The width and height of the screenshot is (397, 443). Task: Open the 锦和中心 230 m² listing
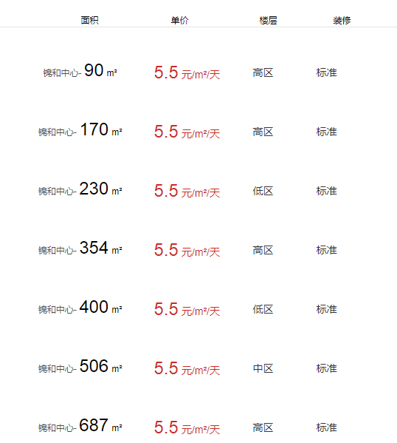80,189
